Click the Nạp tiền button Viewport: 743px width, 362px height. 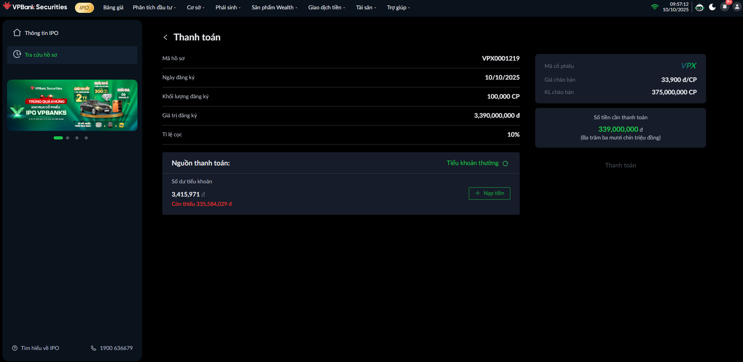(x=489, y=193)
